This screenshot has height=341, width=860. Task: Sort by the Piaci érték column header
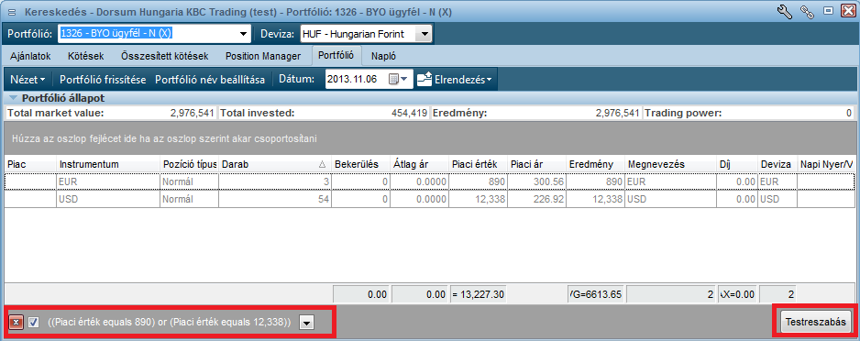coord(478,164)
